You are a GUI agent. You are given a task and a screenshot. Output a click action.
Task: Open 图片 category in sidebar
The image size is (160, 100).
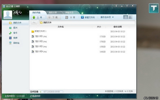(x=15, y=28)
